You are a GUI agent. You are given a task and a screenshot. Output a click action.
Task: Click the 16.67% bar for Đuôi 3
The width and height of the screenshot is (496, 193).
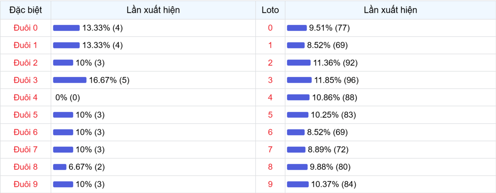[69, 80]
